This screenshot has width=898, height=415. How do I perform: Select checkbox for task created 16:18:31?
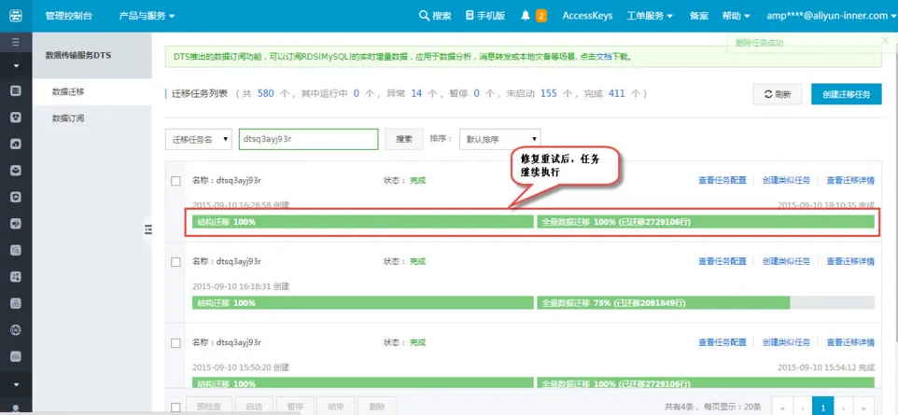pyautogui.click(x=175, y=262)
